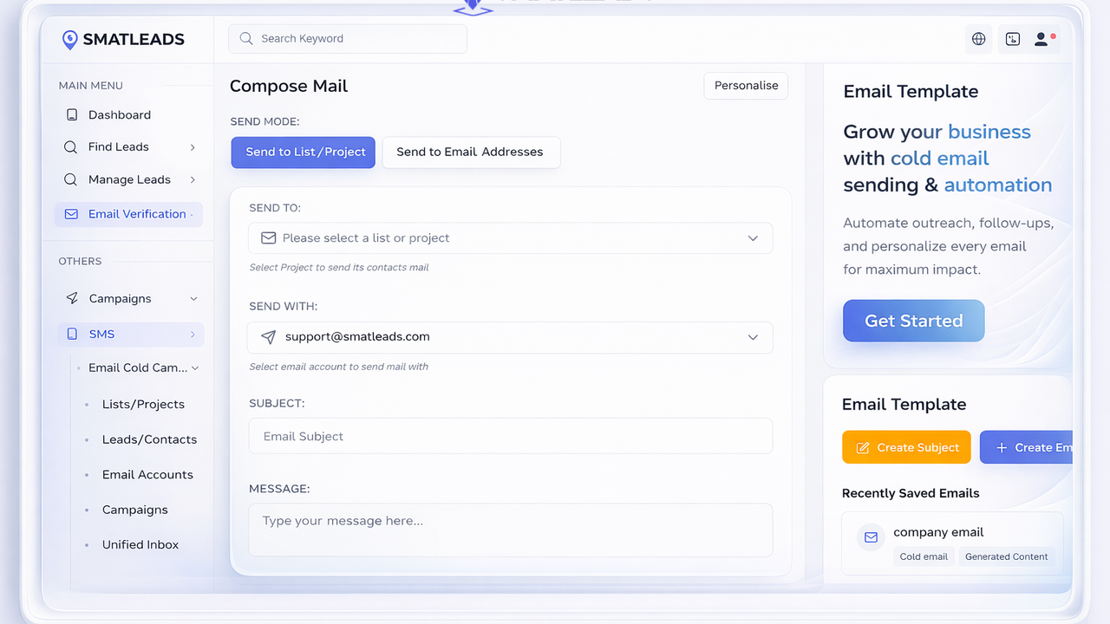Expand the Manage Leads submenu

coord(193,180)
